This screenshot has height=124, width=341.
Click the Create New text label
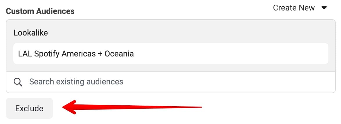pyautogui.click(x=294, y=8)
